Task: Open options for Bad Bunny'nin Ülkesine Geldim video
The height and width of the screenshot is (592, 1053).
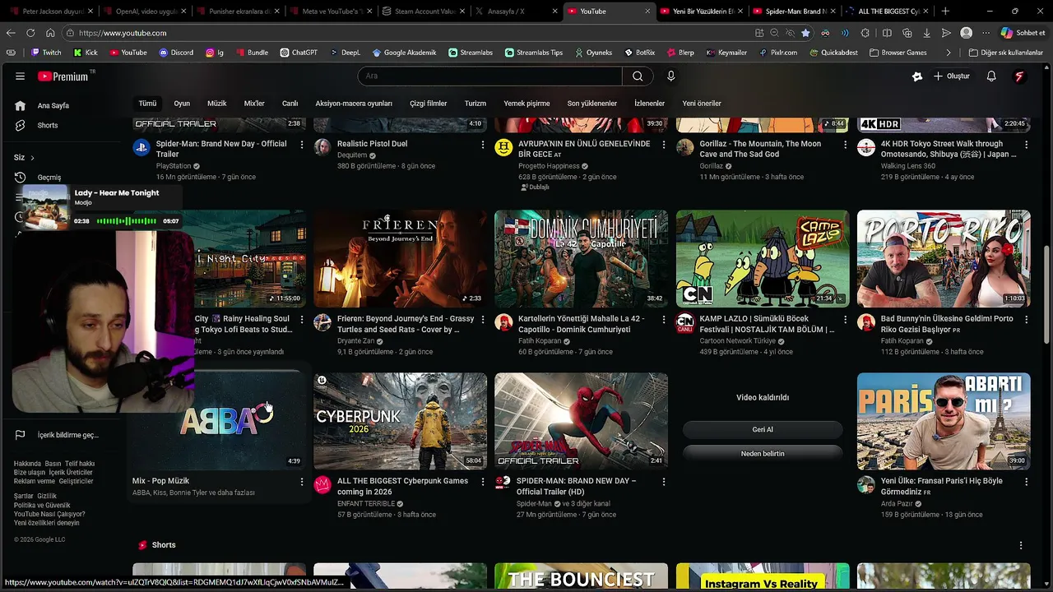Action: (1026, 319)
